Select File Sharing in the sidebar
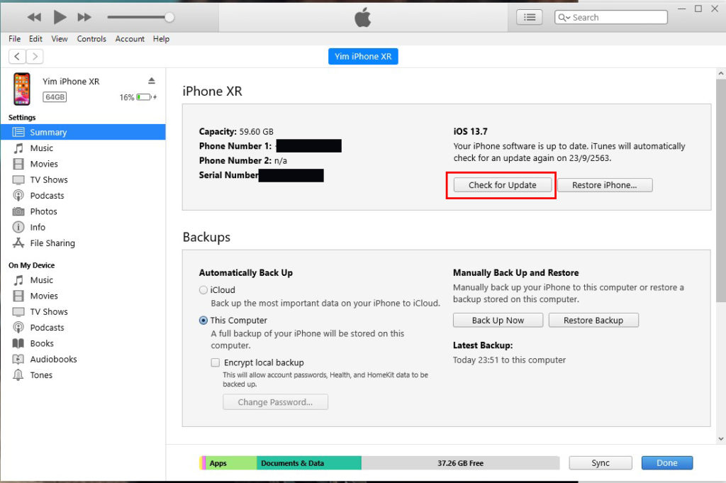This screenshot has height=483, width=726. click(52, 243)
